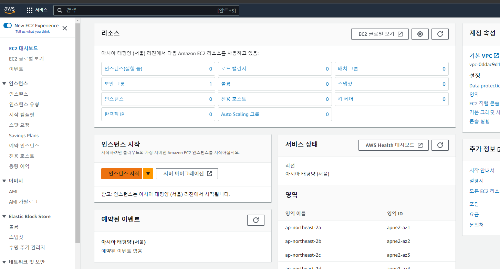Image resolution: width=500 pixels, height=269 pixels.
Task: Open 시작 안내서 link
Action: point(482,170)
